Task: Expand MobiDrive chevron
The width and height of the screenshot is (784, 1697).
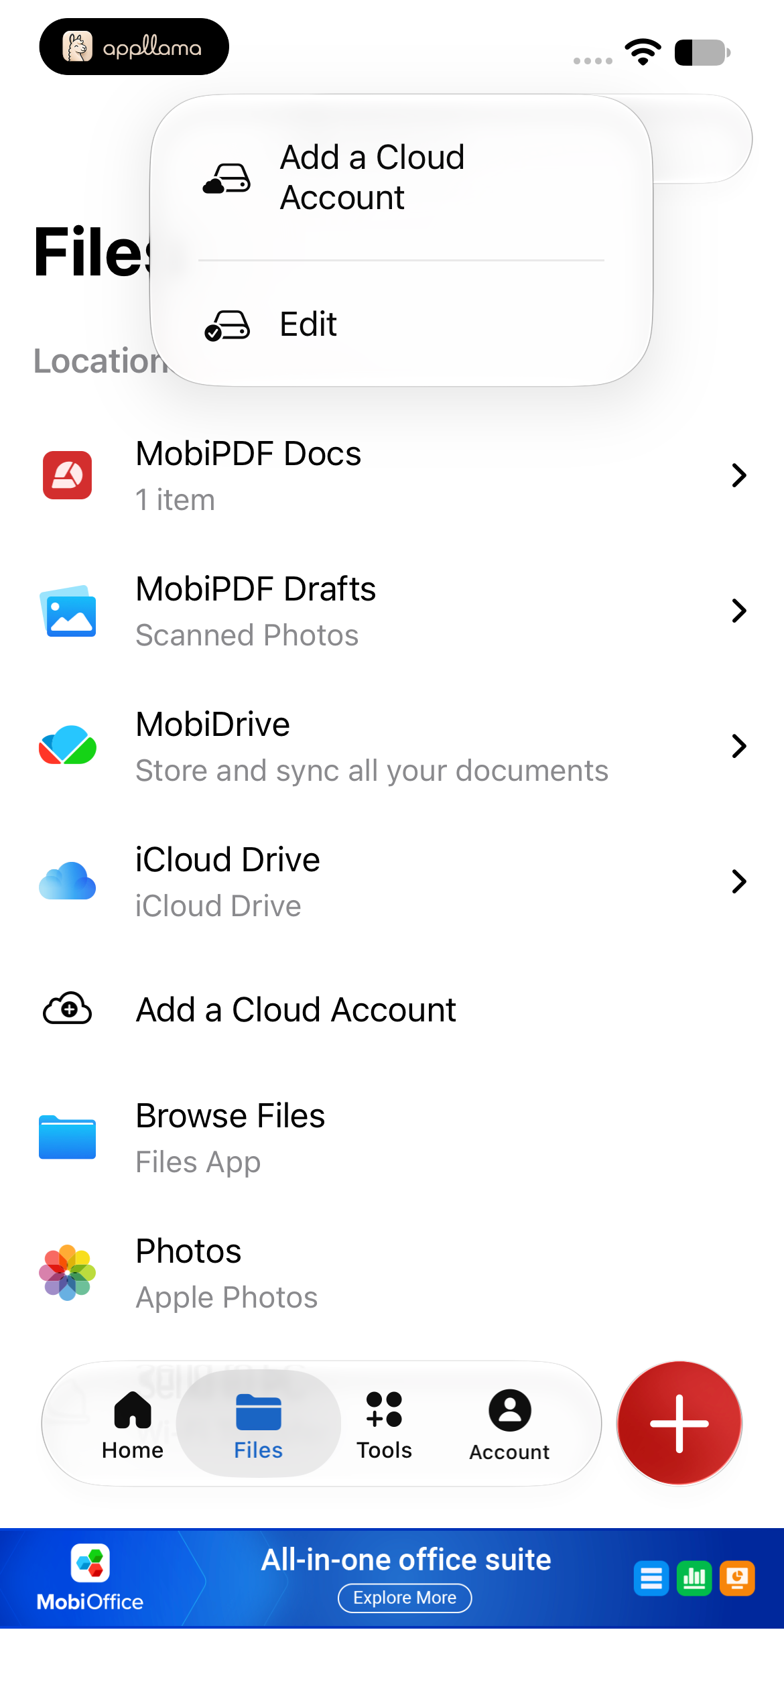Action: click(739, 746)
